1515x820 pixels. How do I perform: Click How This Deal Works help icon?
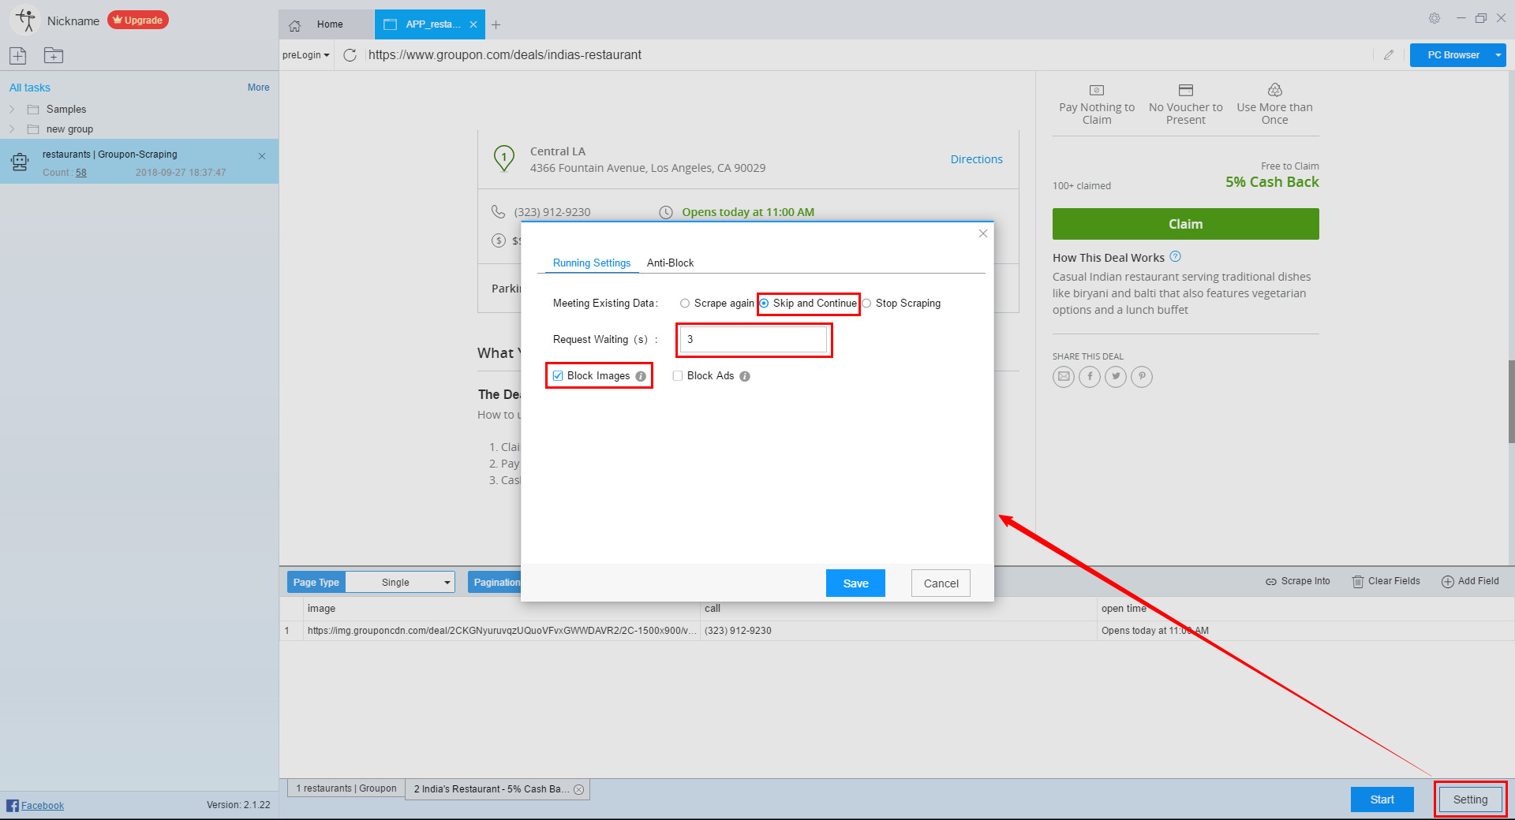pos(1176,256)
